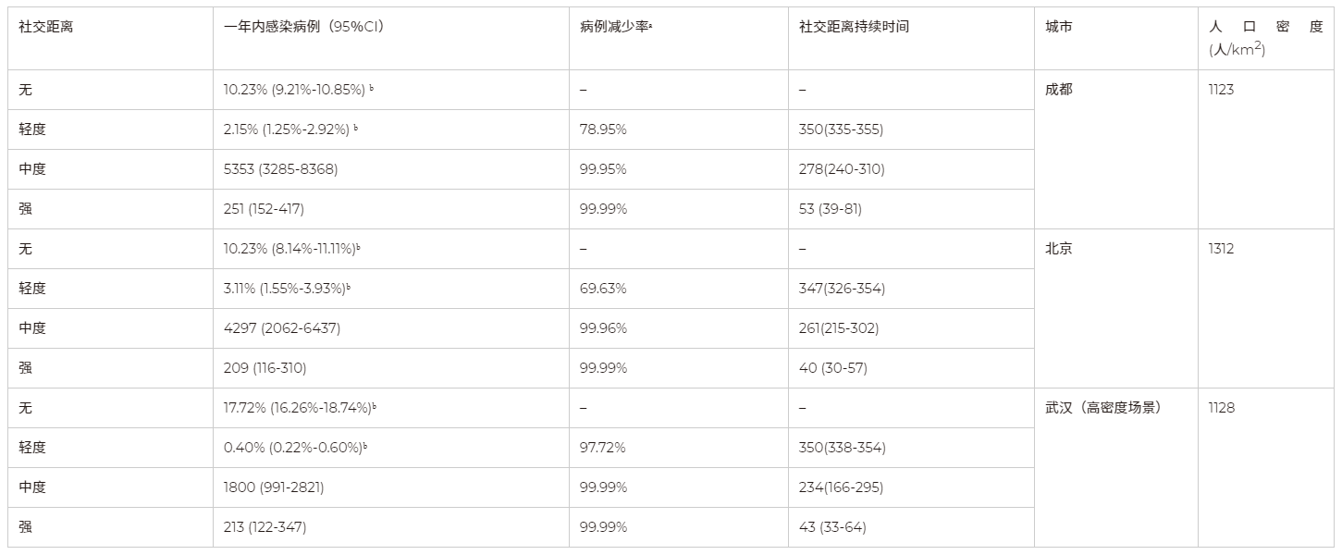Click the 97.72% reduction rate cell

tap(603, 448)
